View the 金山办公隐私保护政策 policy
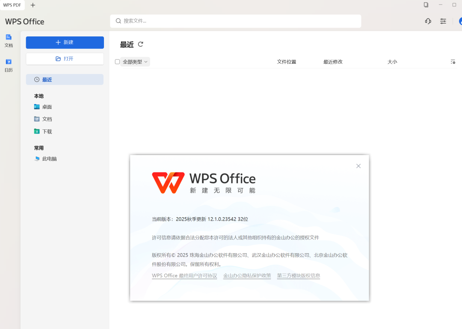This screenshot has width=462, height=329. tap(247, 275)
